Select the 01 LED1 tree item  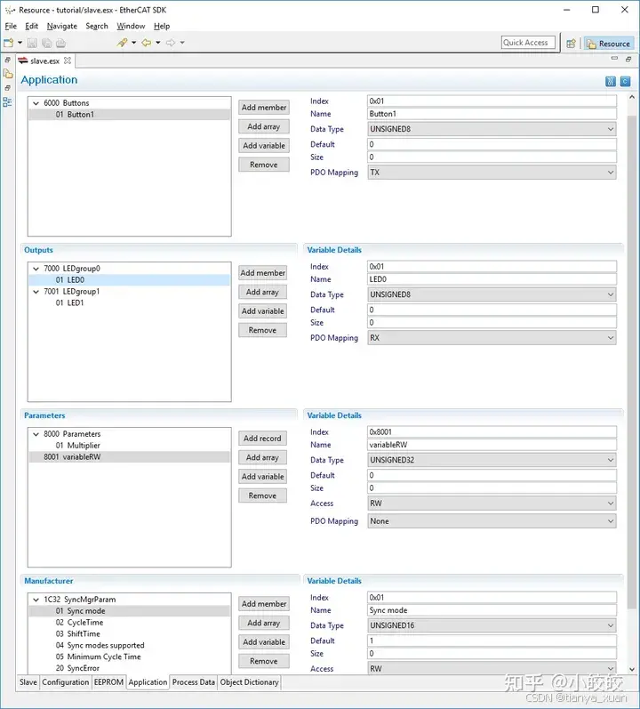click(70, 303)
